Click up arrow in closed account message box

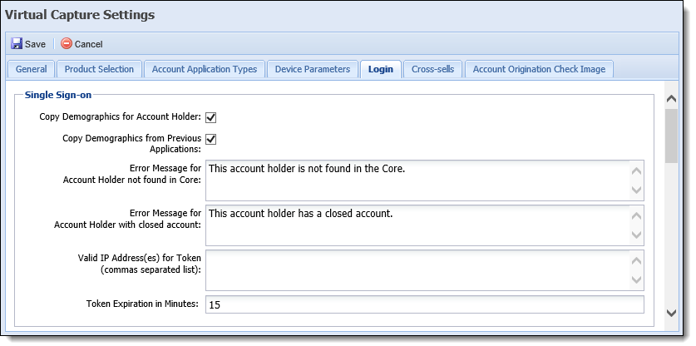[x=636, y=216]
